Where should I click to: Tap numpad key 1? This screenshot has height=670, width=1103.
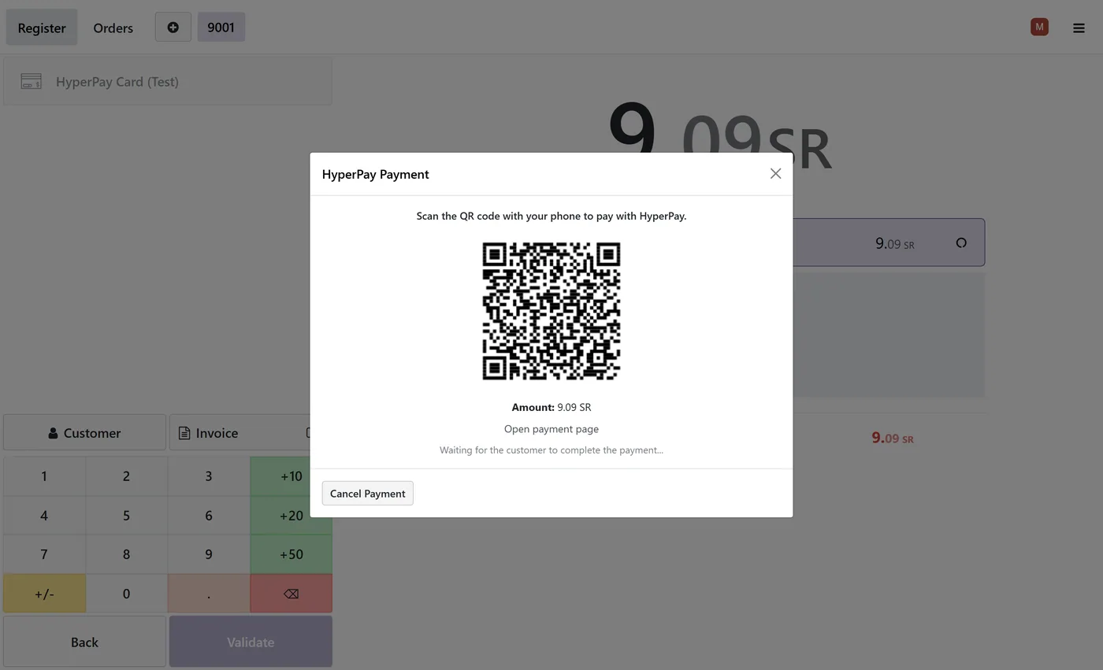click(x=44, y=476)
